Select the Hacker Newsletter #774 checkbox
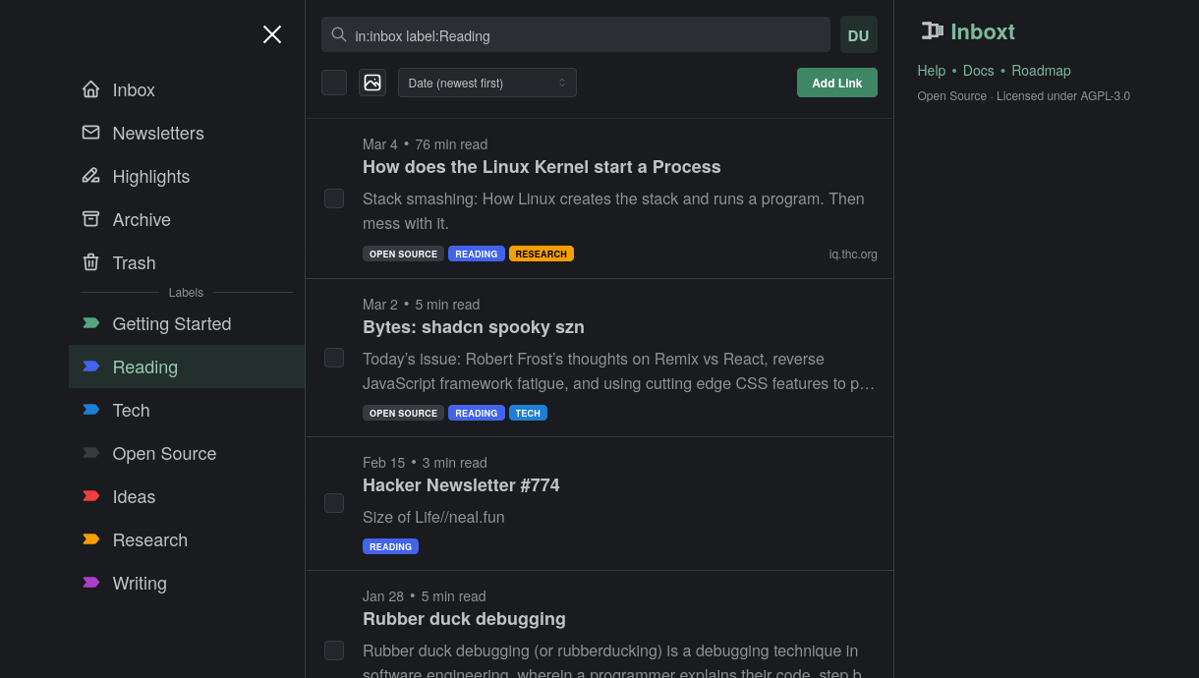The width and height of the screenshot is (1199, 678). point(334,503)
